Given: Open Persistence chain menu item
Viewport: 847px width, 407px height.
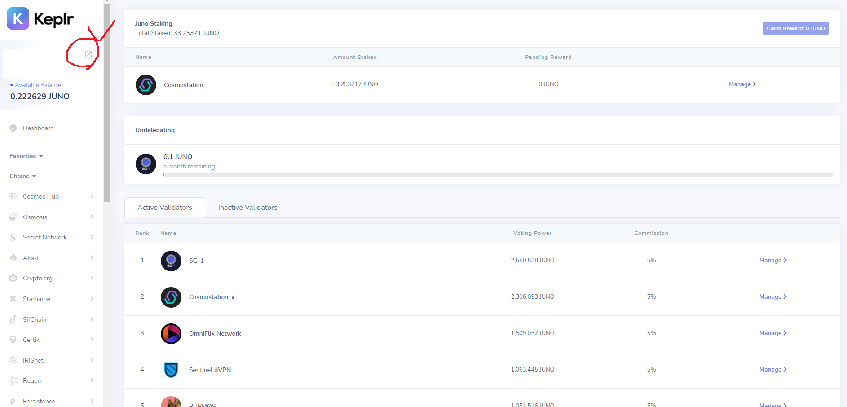Looking at the screenshot, I should click(x=51, y=401).
